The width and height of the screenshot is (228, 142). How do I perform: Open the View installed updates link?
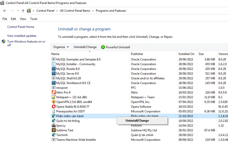click(22, 36)
